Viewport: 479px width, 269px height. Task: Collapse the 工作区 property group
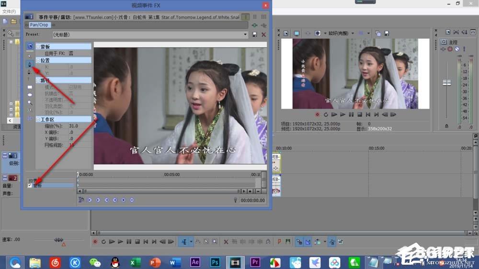point(38,119)
